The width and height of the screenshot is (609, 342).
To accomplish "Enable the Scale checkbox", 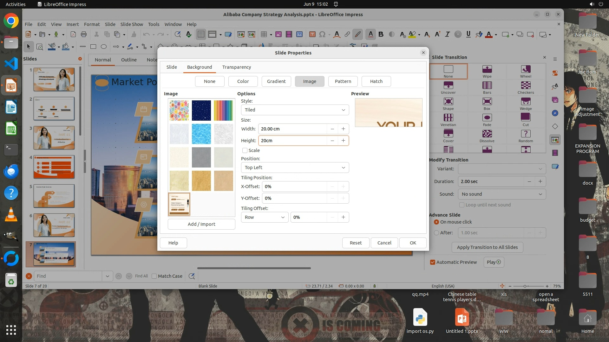I will [x=245, y=150].
